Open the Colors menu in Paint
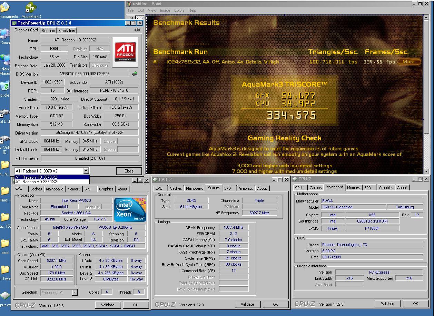The height and width of the screenshot is (316, 434). pyautogui.click(x=179, y=10)
